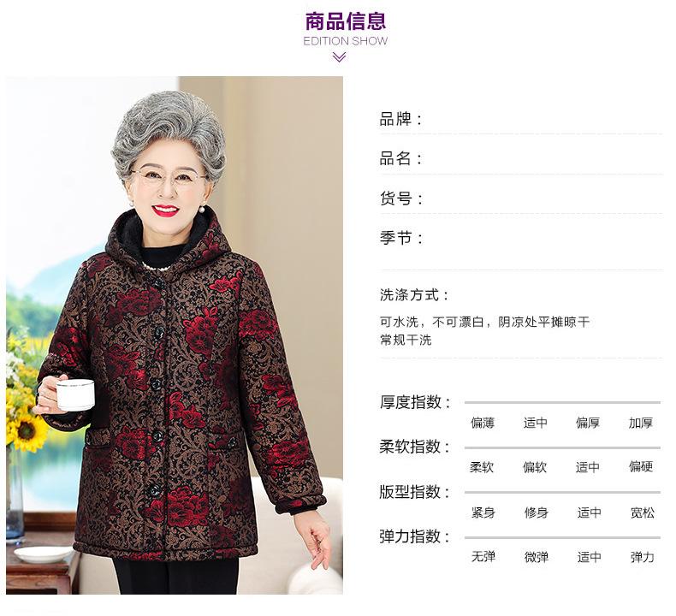Screen dimensions: 676x616
Task: Click the 品名 field line
Action: tap(521, 159)
